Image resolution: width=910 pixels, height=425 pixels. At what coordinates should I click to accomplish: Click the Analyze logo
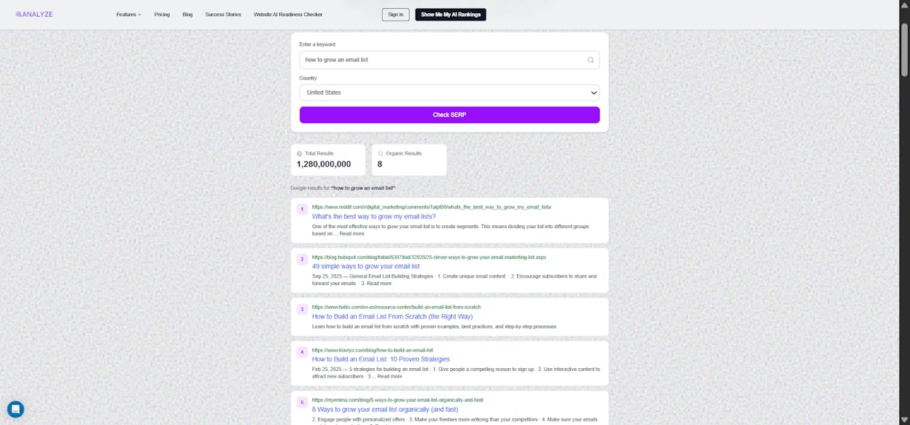click(34, 14)
